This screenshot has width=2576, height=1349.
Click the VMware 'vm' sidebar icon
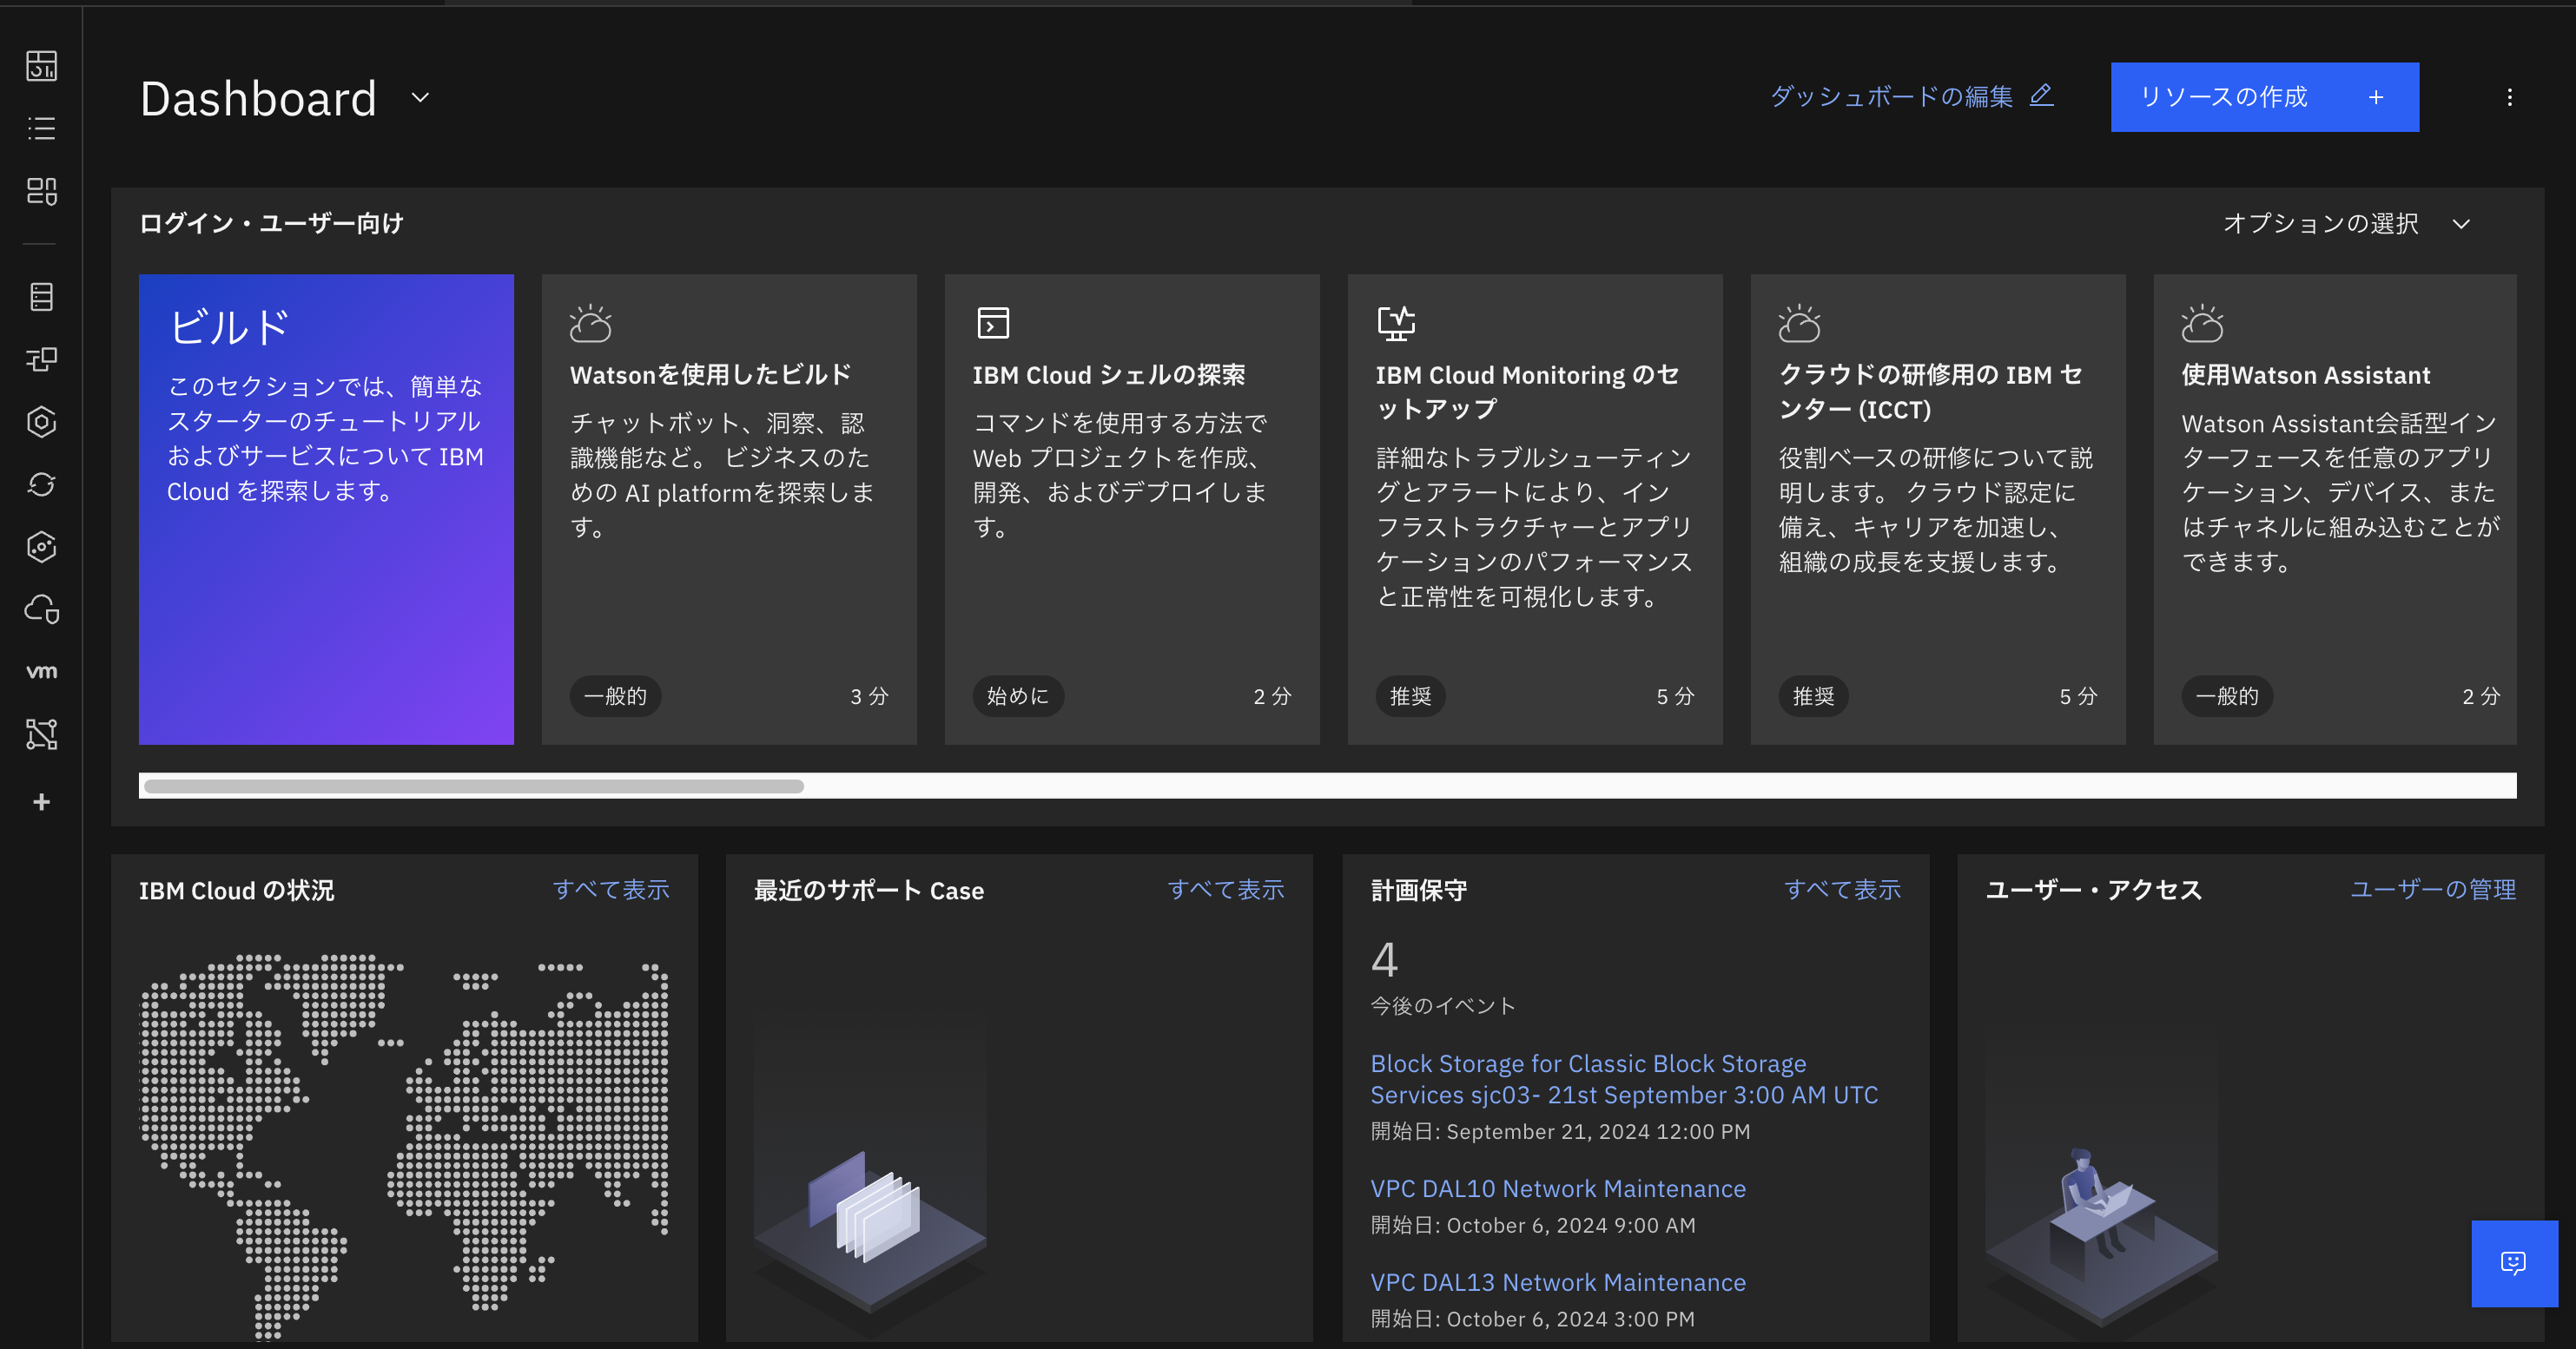(x=41, y=672)
